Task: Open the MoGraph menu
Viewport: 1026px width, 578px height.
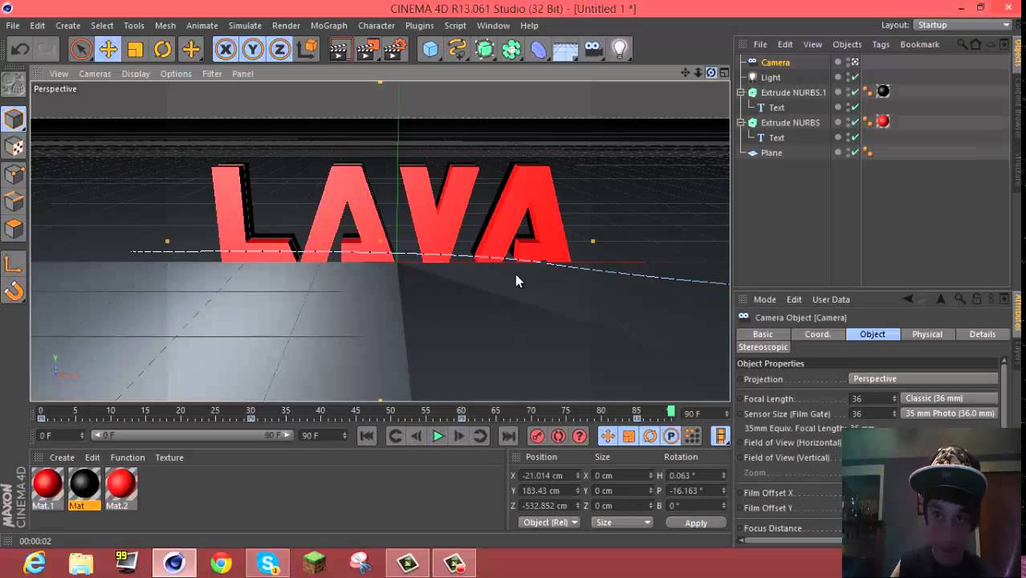Action: point(328,26)
